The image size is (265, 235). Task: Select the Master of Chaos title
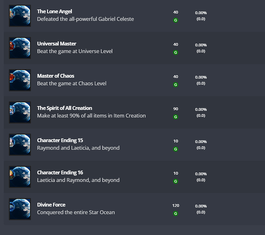(x=56, y=76)
